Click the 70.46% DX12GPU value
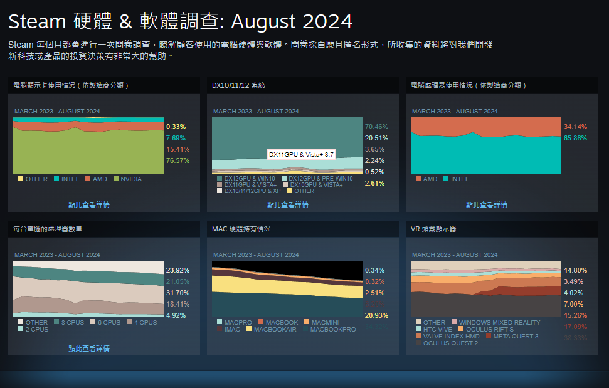The width and height of the screenshot is (609, 388). click(377, 127)
